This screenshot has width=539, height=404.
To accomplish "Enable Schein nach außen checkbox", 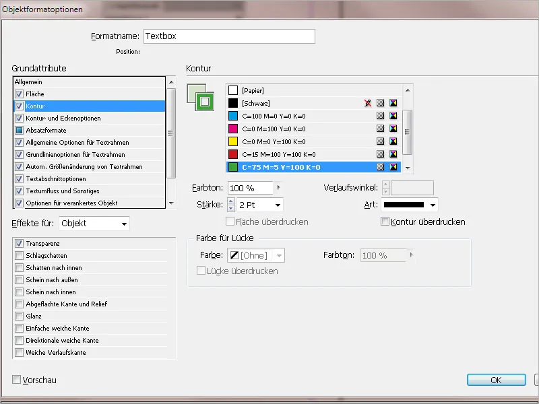I will (x=20, y=279).
